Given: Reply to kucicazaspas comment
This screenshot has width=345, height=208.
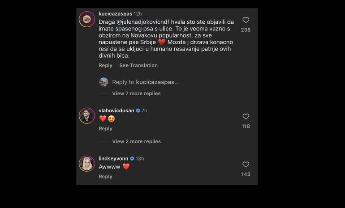Looking at the screenshot, I should 105,65.
